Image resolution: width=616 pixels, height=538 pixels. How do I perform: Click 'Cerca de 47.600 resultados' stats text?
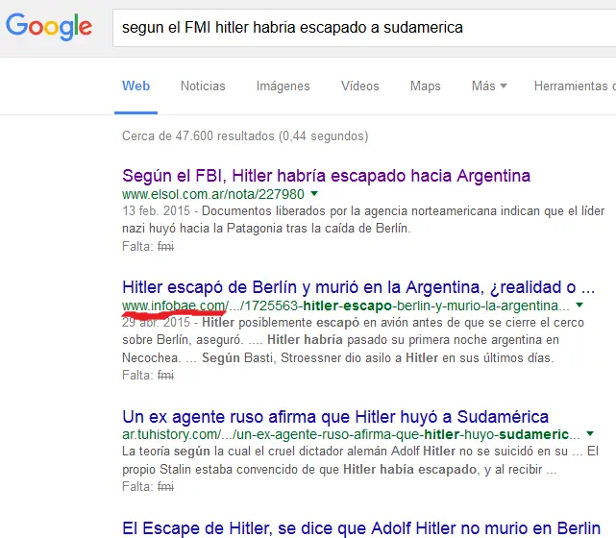pyautogui.click(x=245, y=136)
